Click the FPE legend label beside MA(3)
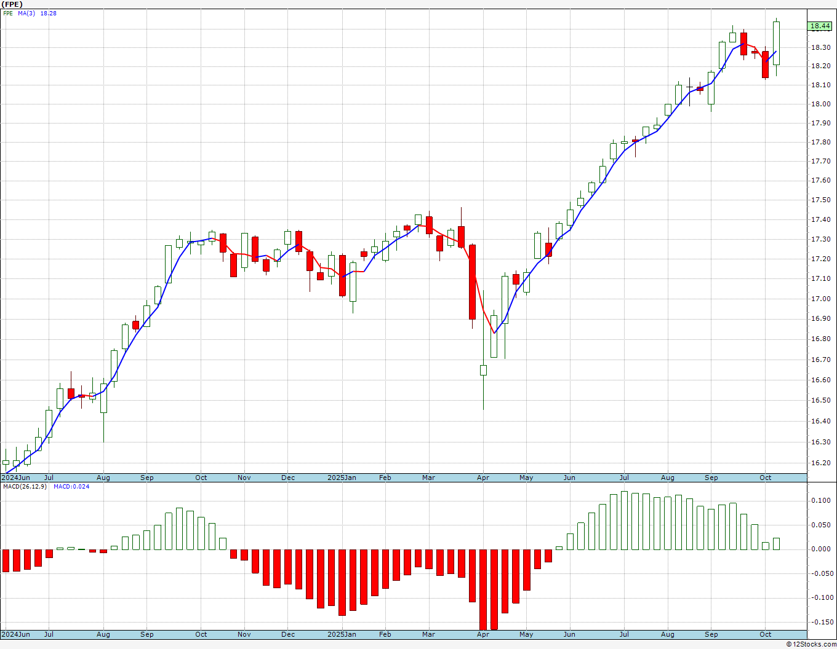 click(8, 13)
